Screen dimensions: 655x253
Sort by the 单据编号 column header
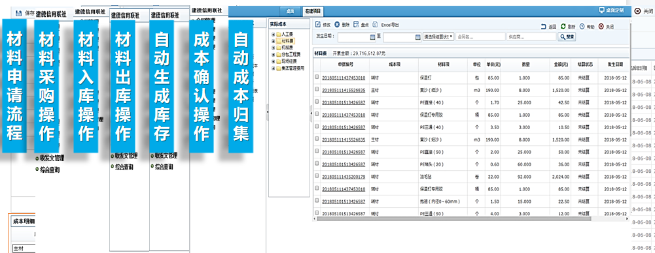[345, 65]
